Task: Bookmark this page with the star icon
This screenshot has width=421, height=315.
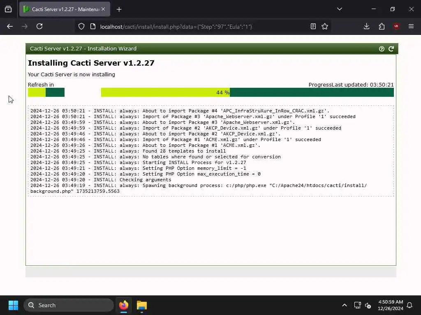Action: 325,26
